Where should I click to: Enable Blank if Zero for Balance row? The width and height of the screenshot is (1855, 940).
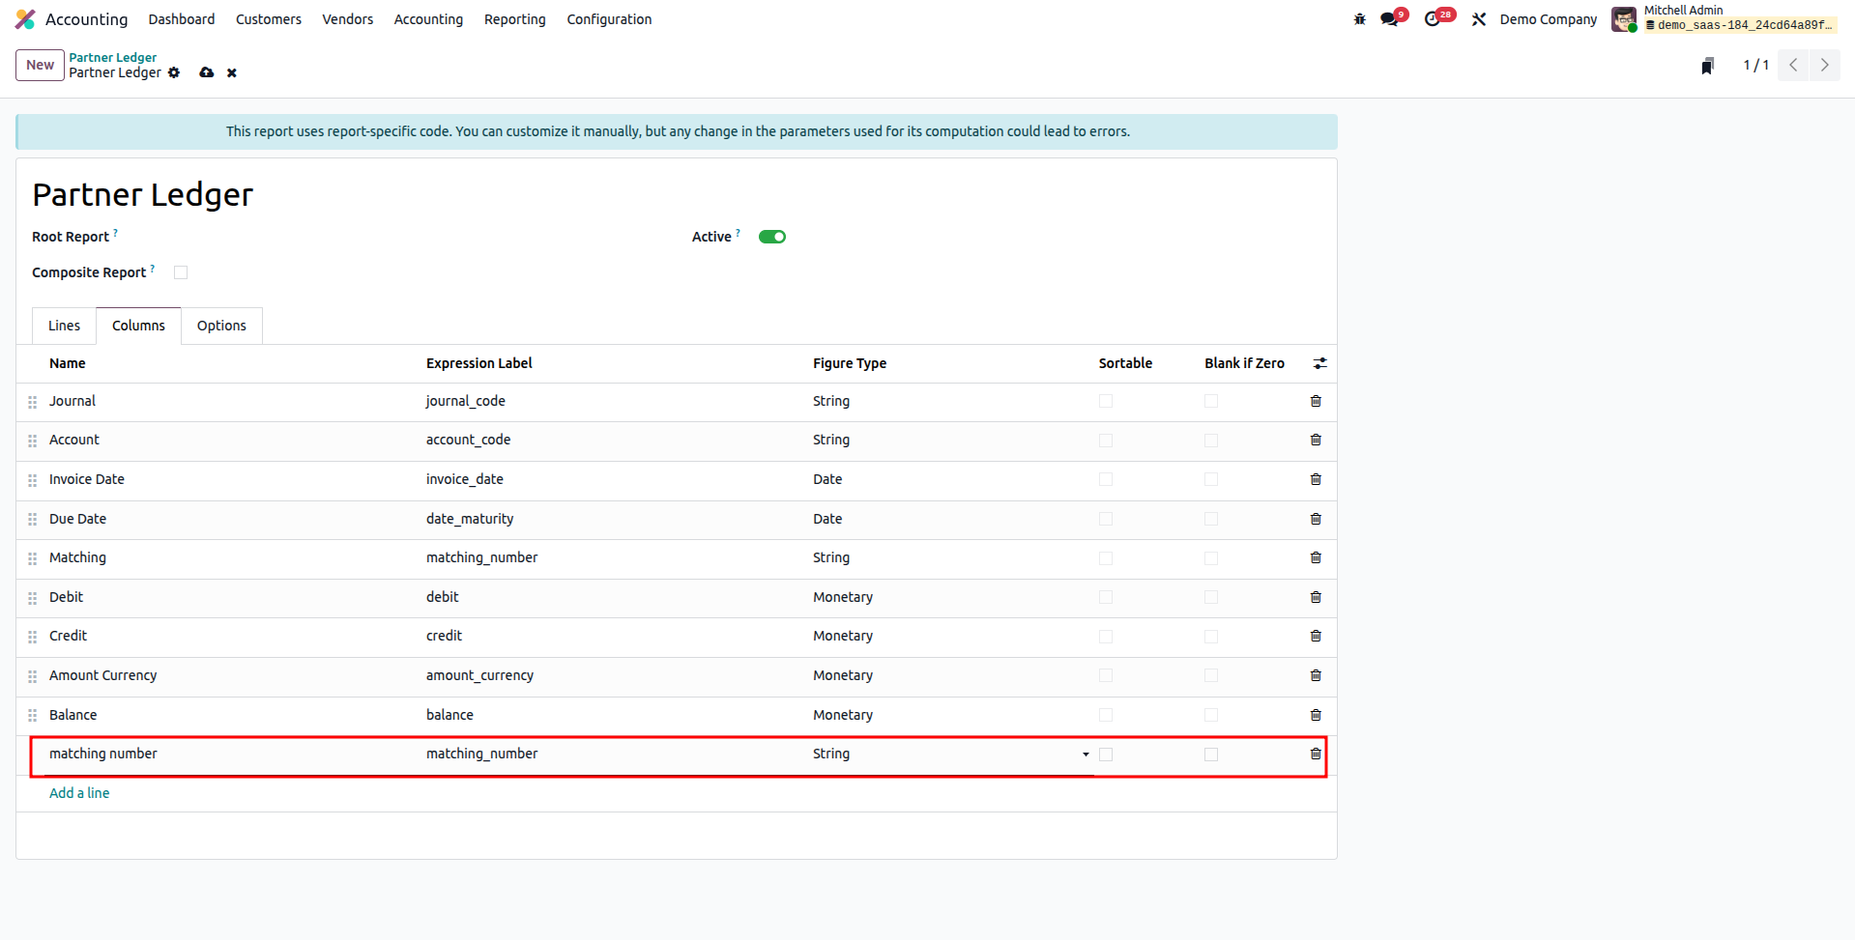[x=1211, y=715]
